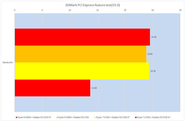Click the axis value 30
This screenshot has height=121, width=185.
click(180, 10)
